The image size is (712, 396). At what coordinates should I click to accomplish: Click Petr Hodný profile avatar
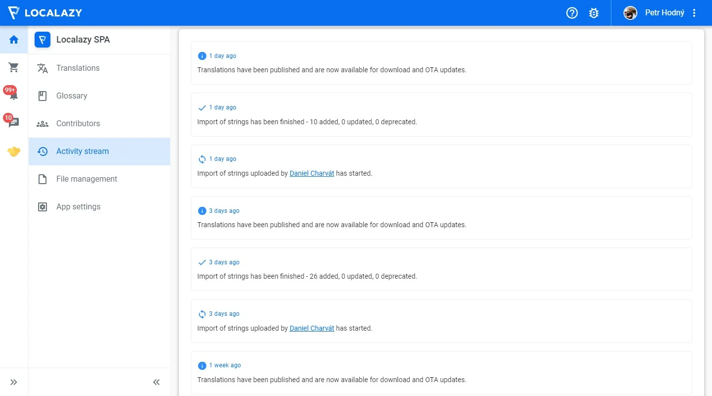pyautogui.click(x=630, y=13)
